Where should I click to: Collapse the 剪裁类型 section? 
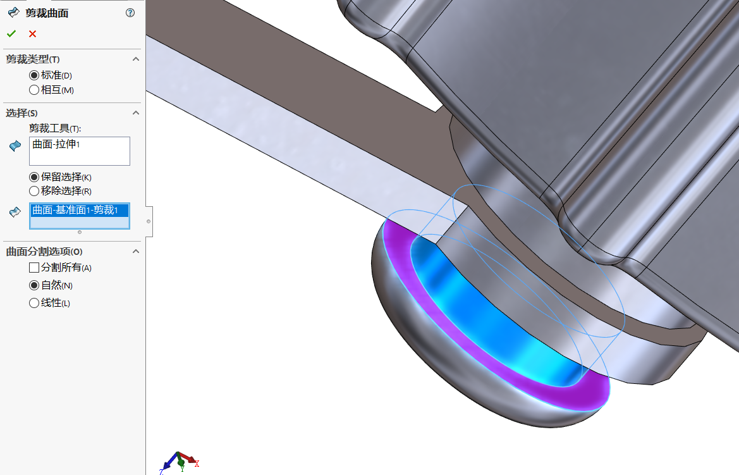(136, 59)
